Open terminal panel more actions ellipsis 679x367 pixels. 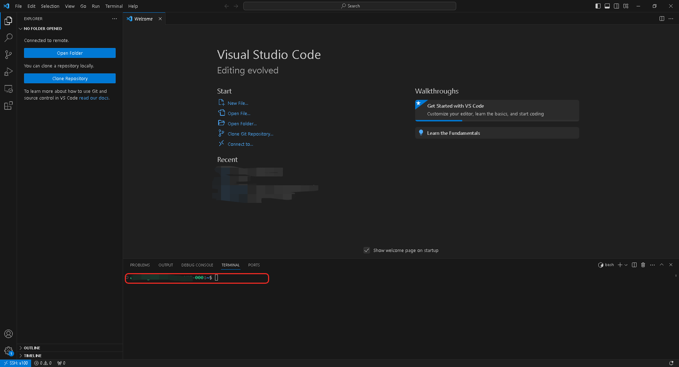(x=652, y=265)
